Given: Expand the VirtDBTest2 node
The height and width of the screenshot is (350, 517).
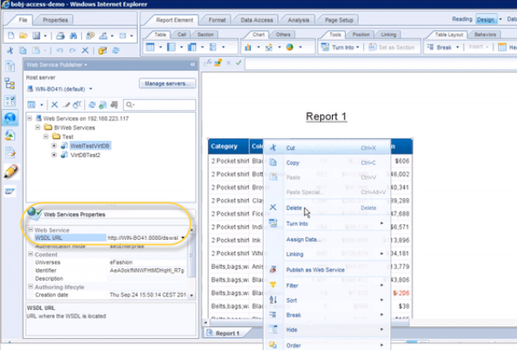Looking at the screenshot, I should (x=54, y=155).
